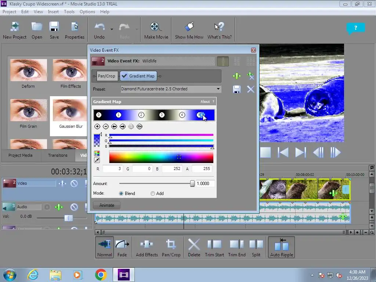Screen dimensions: 376x282
Task: Click Add Effects in the bottom toolbar
Action: click(x=147, y=247)
